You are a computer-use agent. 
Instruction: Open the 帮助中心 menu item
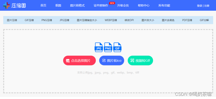click(144, 5)
